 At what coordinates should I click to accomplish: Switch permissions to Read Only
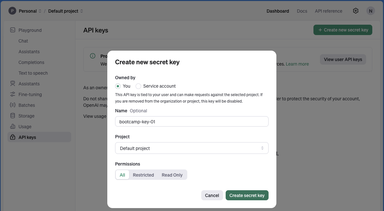pos(172,175)
